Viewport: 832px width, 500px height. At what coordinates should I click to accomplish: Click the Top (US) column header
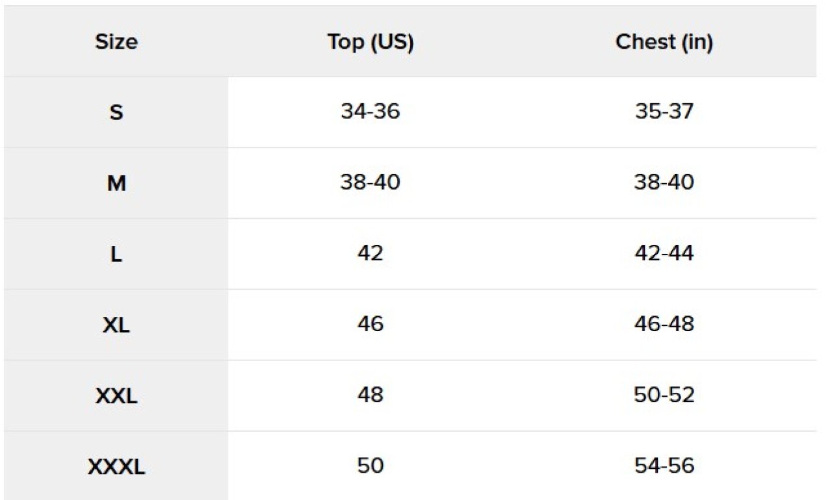tap(370, 42)
